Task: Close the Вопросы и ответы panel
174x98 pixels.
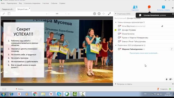Action: pyautogui.click(x=173, y=84)
